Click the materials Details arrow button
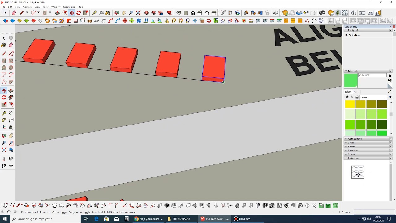The width and height of the screenshot is (396, 223). 390,97
